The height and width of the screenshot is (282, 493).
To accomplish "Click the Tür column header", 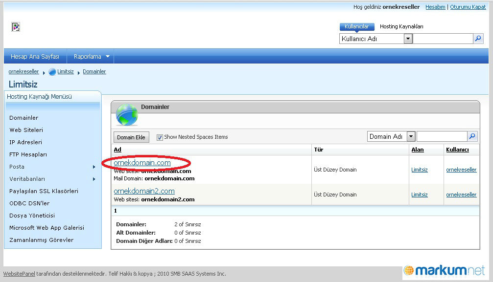I will [319, 150].
